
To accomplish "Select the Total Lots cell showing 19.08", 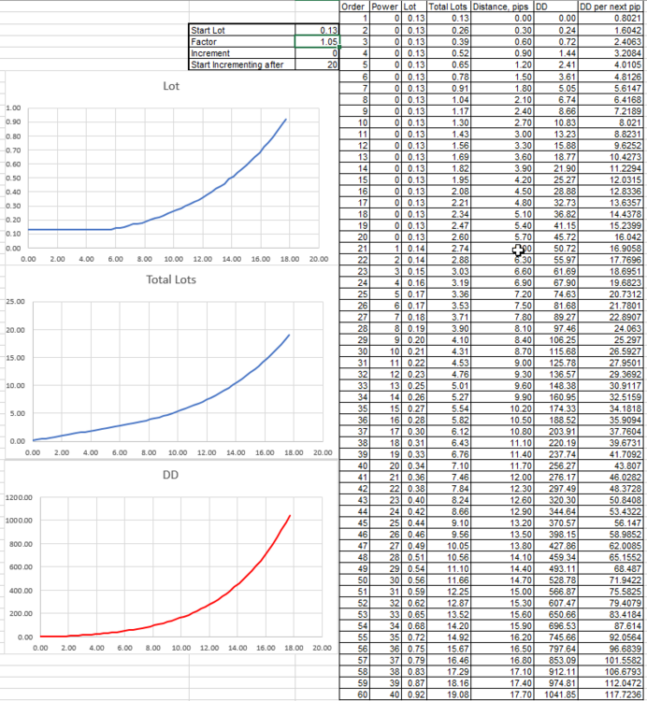I will pyautogui.click(x=449, y=694).
